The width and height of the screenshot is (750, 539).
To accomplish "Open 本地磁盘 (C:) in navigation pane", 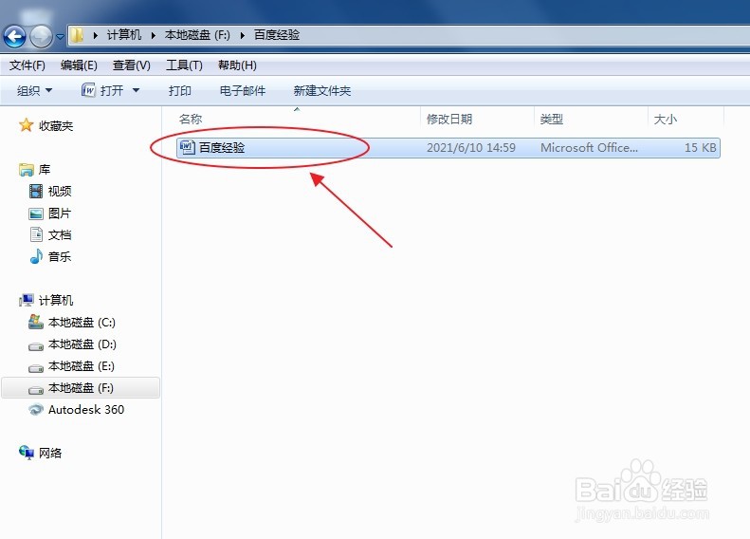I will (82, 322).
